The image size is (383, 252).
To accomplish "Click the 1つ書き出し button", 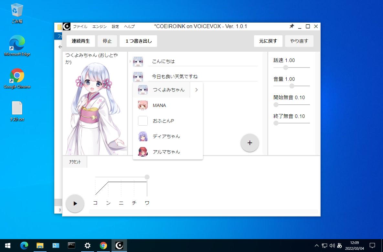I will (x=138, y=41).
